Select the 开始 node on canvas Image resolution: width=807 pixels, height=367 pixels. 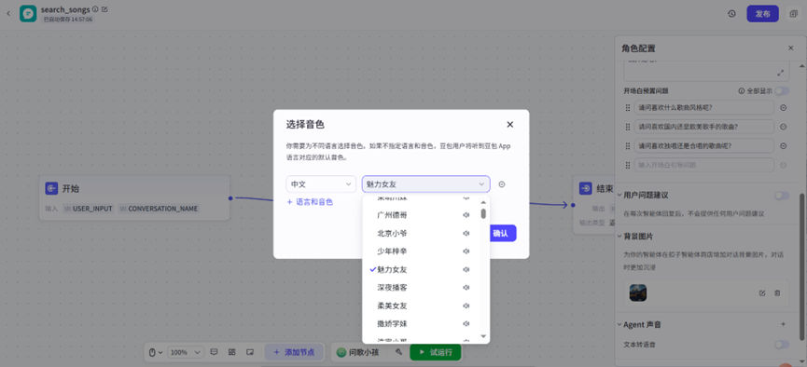134,197
